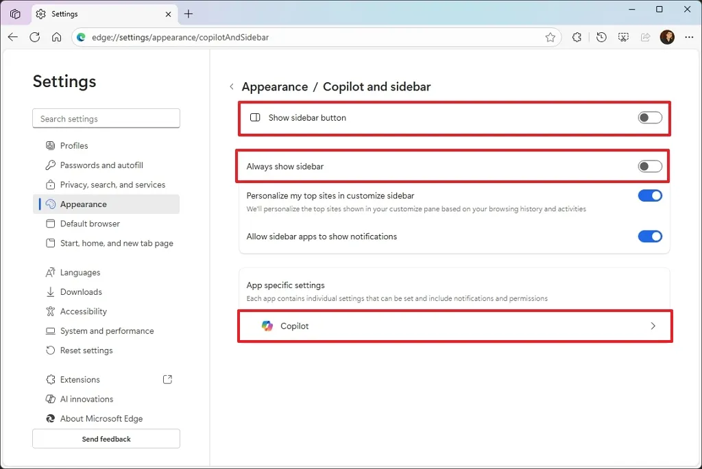Click the Workspaces icon at the top left
702x469 pixels.
(14, 13)
